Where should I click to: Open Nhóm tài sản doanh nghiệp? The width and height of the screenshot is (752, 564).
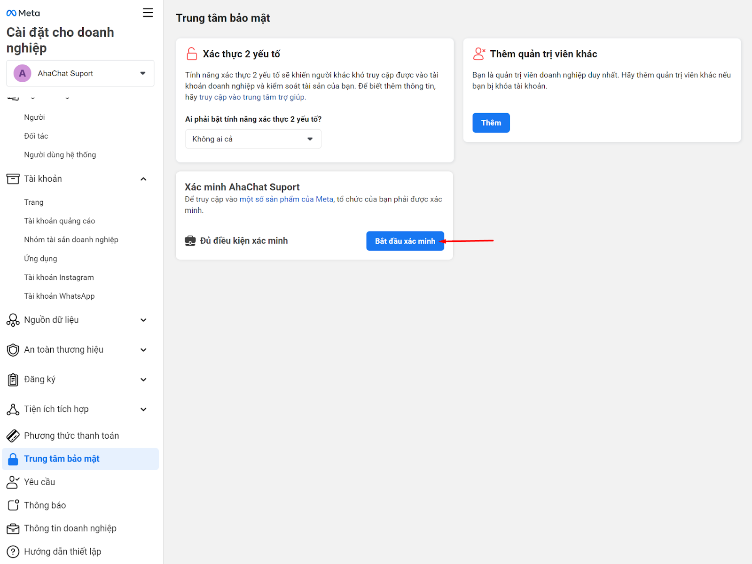click(71, 240)
